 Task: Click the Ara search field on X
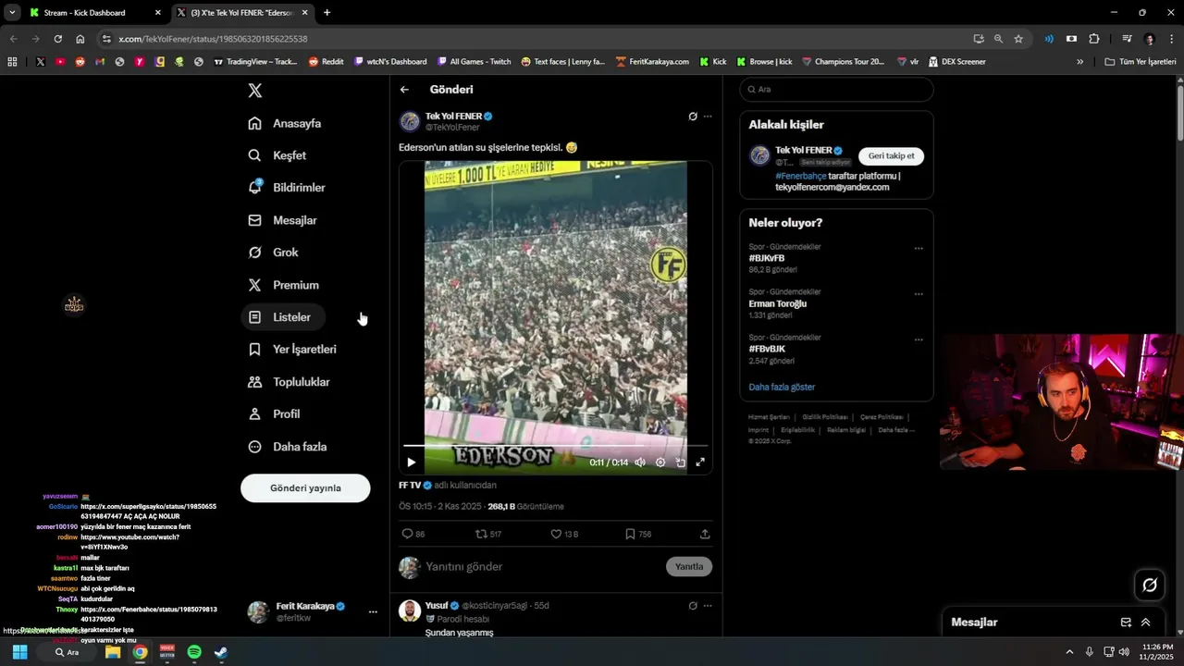(x=836, y=90)
